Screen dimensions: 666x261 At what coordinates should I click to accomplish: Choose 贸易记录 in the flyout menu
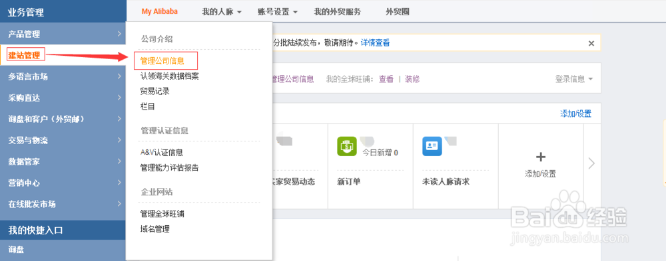155,91
